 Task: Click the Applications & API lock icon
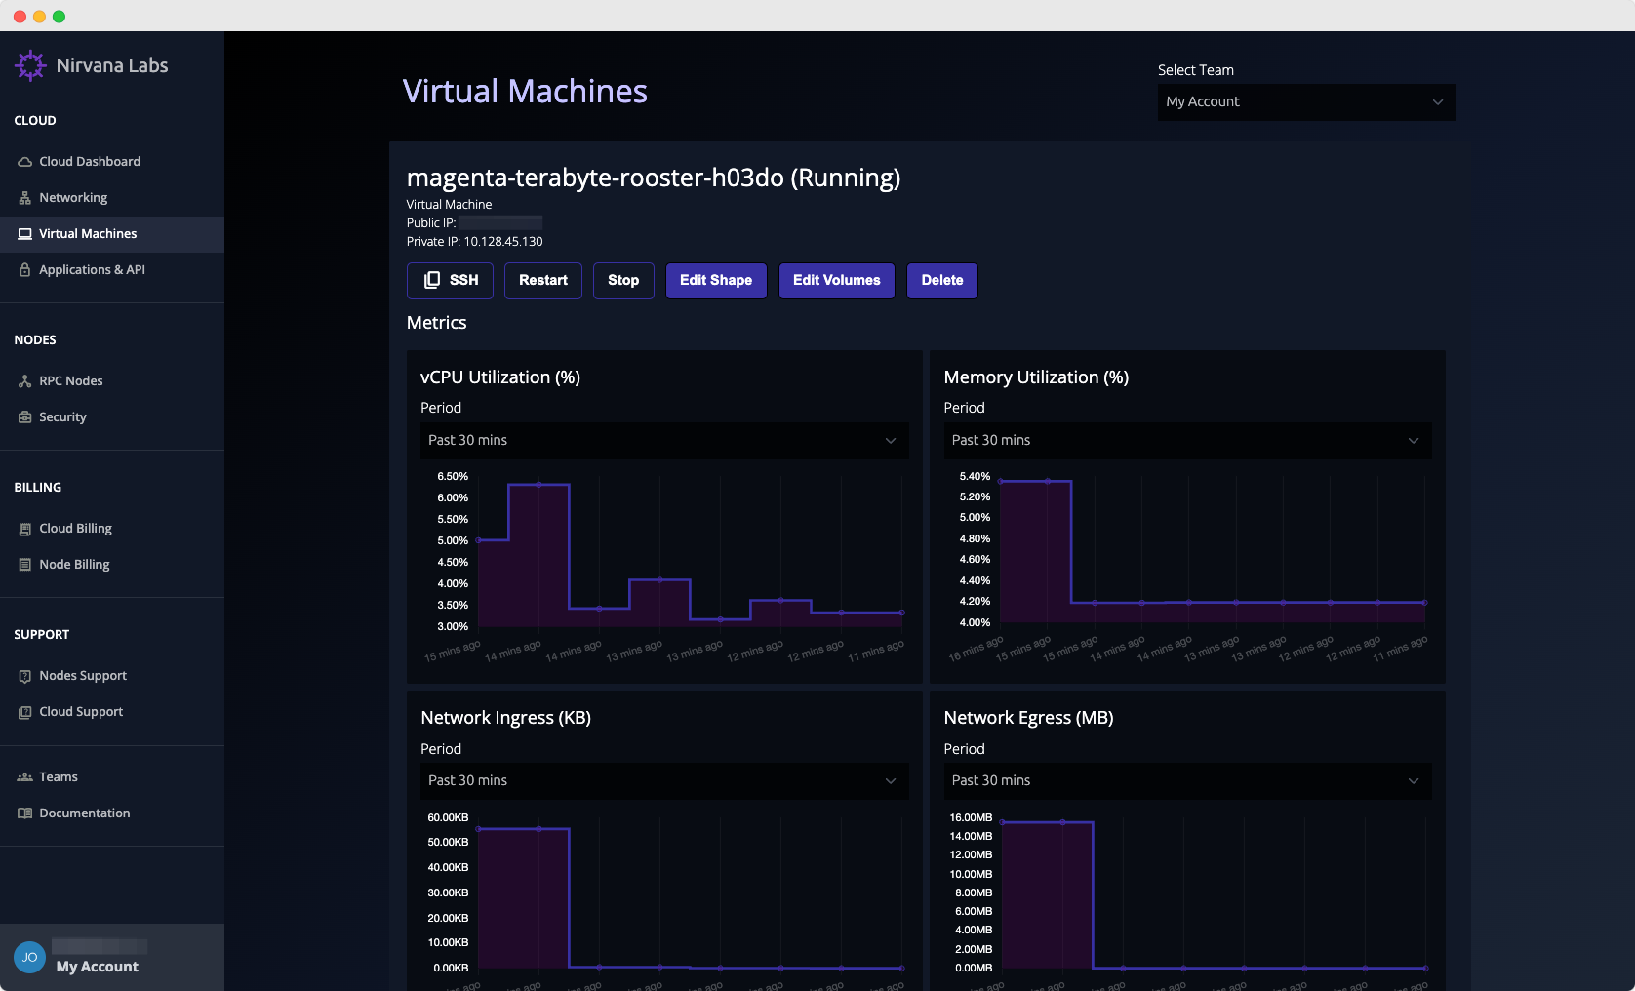pos(25,270)
